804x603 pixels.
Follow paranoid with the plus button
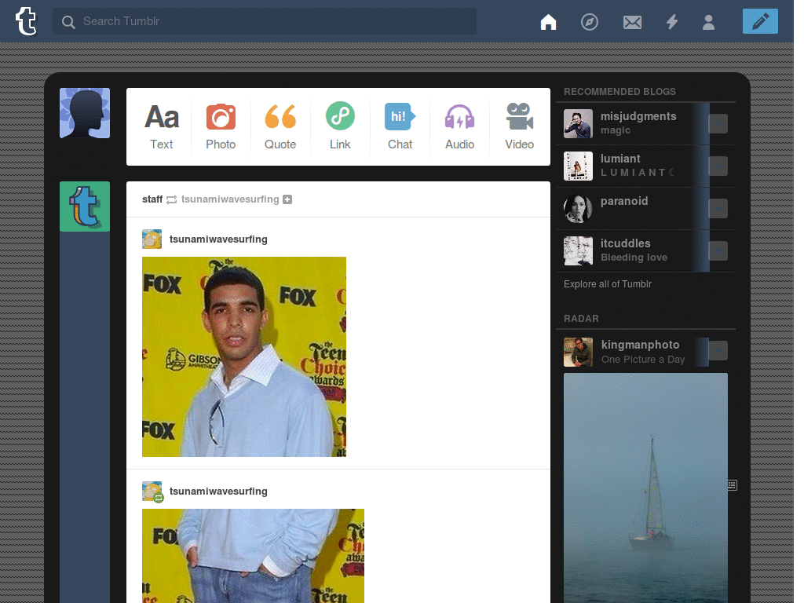pyautogui.click(x=718, y=209)
